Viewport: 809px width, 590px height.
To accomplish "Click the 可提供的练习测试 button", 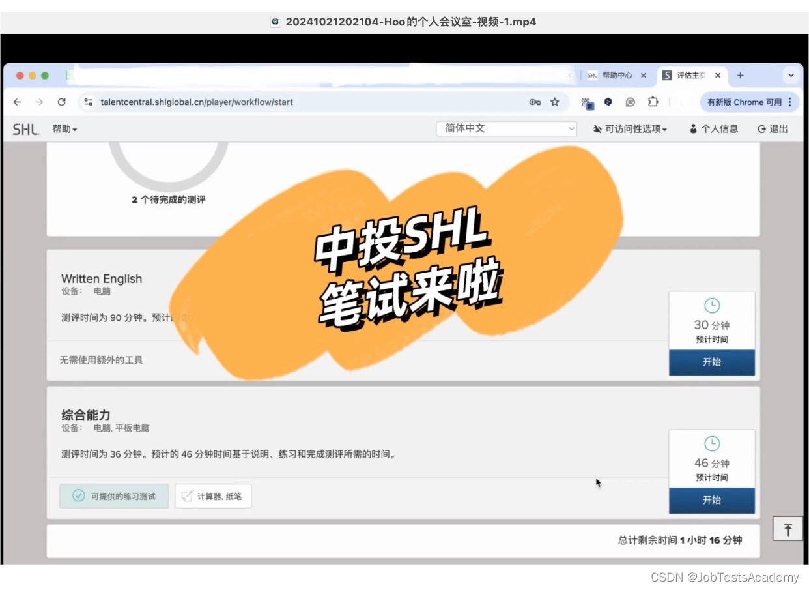I will point(114,496).
